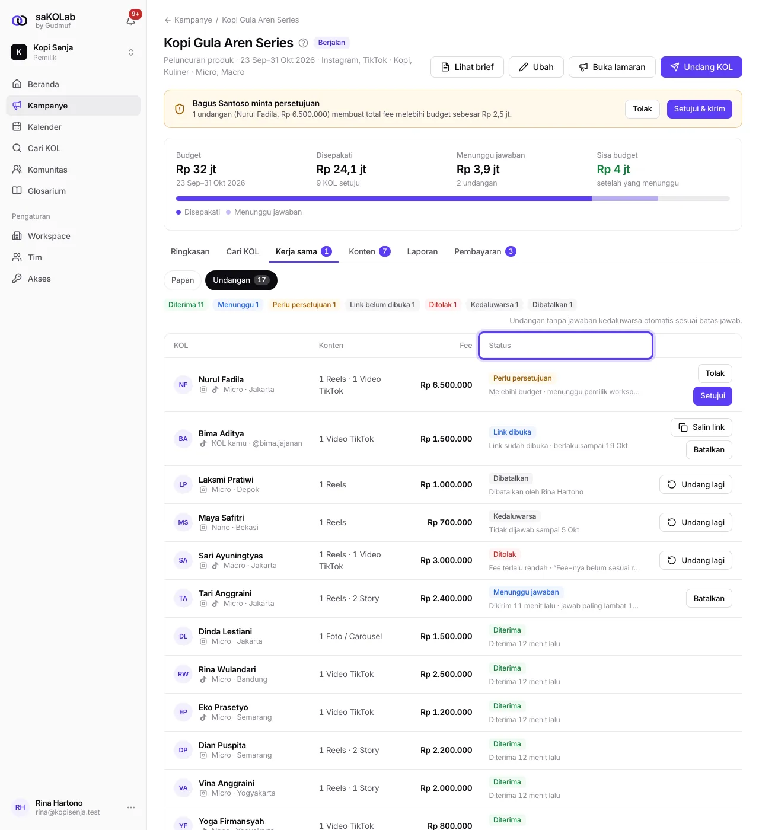
Task: Filter by Perlu persetujuan 1 chip
Action: tap(304, 305)
